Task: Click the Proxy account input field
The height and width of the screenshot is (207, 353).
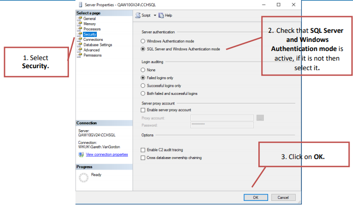Action: [x=222, y=118]
